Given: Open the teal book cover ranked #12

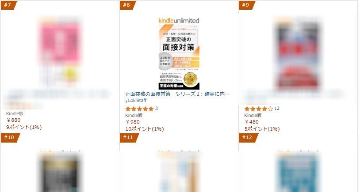Looking at the screenshot, I should coord(298,172).
